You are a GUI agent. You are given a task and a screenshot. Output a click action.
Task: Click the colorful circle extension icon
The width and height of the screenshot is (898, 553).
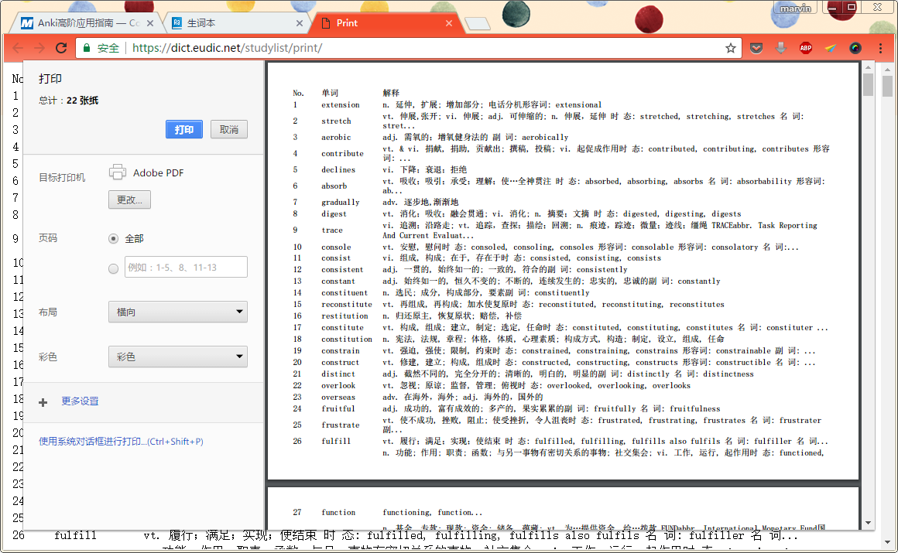tap(855, 48)
